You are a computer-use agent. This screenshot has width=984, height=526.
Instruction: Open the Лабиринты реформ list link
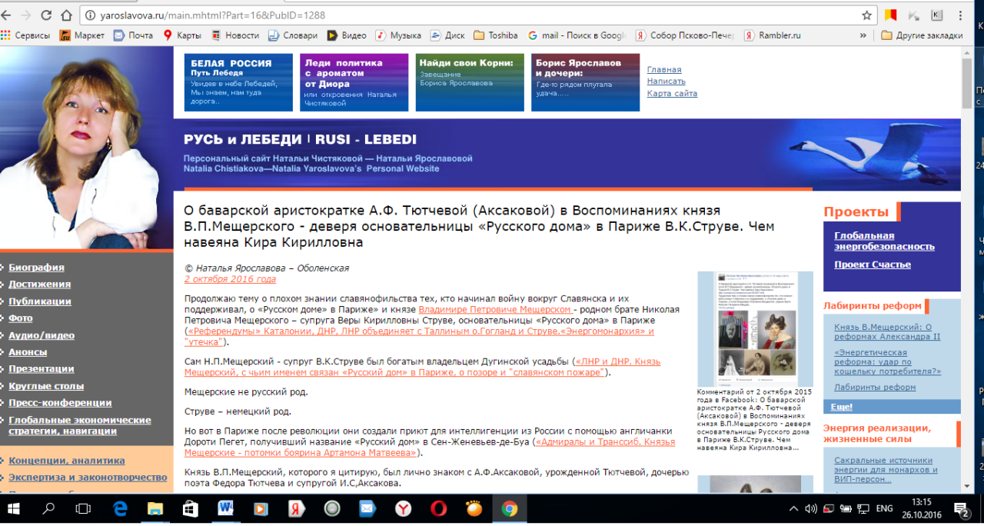click(x=875, y=388)
